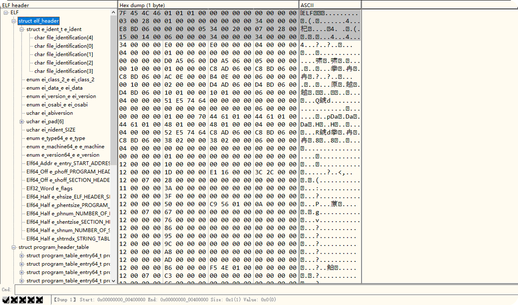Click the tree panel scroll-up arrow
Image resolution: width=518 pixels, height=305 pixels.
(x=114, y=13)
